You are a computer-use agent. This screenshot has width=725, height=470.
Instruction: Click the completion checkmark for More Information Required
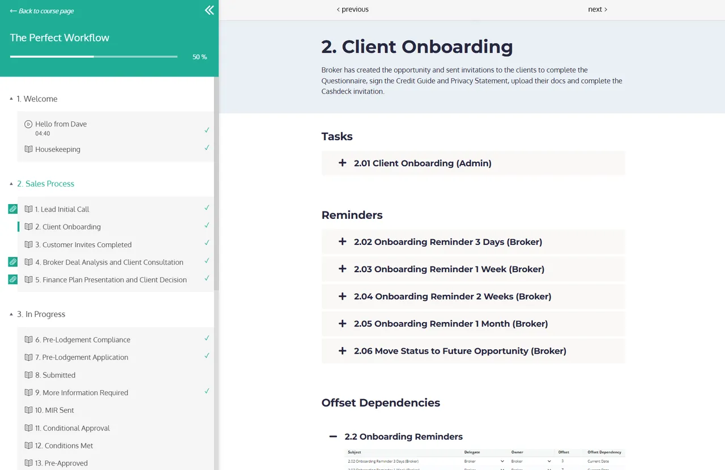coord(207,391)
